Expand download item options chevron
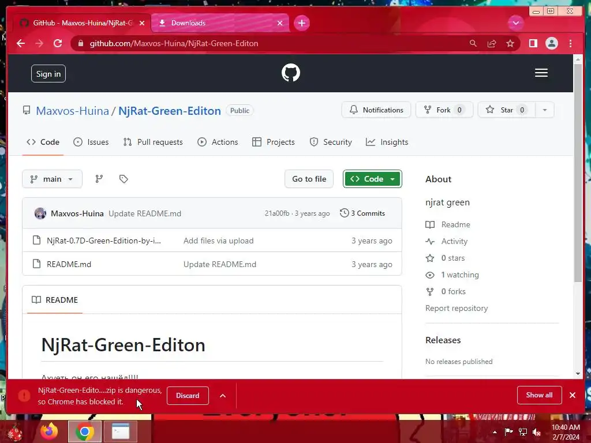Viewport: 591px width, 443px height. pyautogui.click(x=223, y=396)
